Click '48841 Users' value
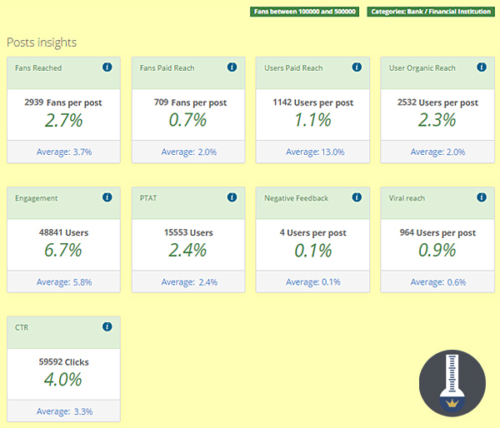Image resolution: width=500 pixels, height=428 pixels. [63, 232]
